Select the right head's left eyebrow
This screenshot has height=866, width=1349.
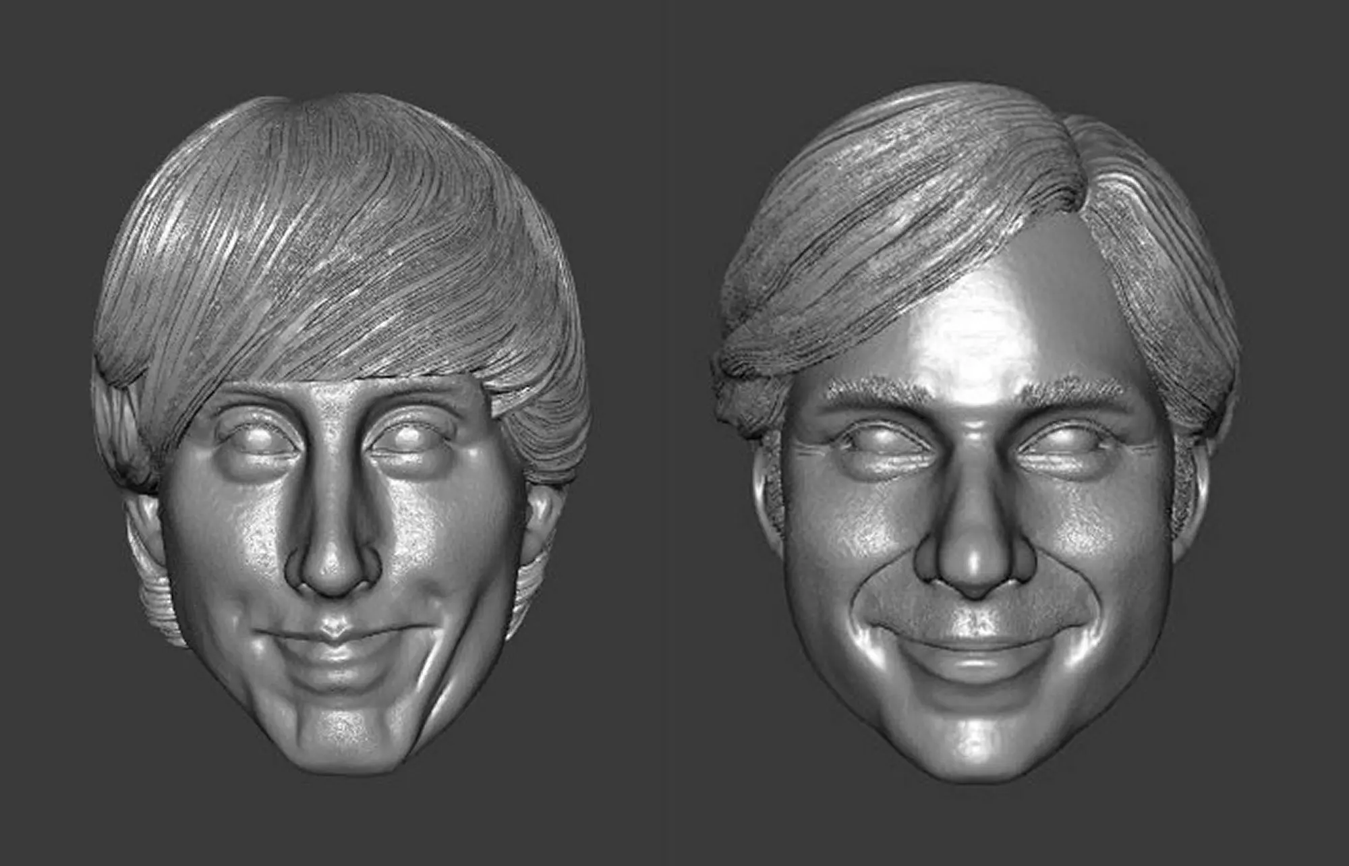tap(877, 391)
